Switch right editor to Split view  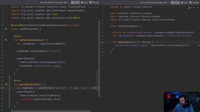[x=184, y=2]
